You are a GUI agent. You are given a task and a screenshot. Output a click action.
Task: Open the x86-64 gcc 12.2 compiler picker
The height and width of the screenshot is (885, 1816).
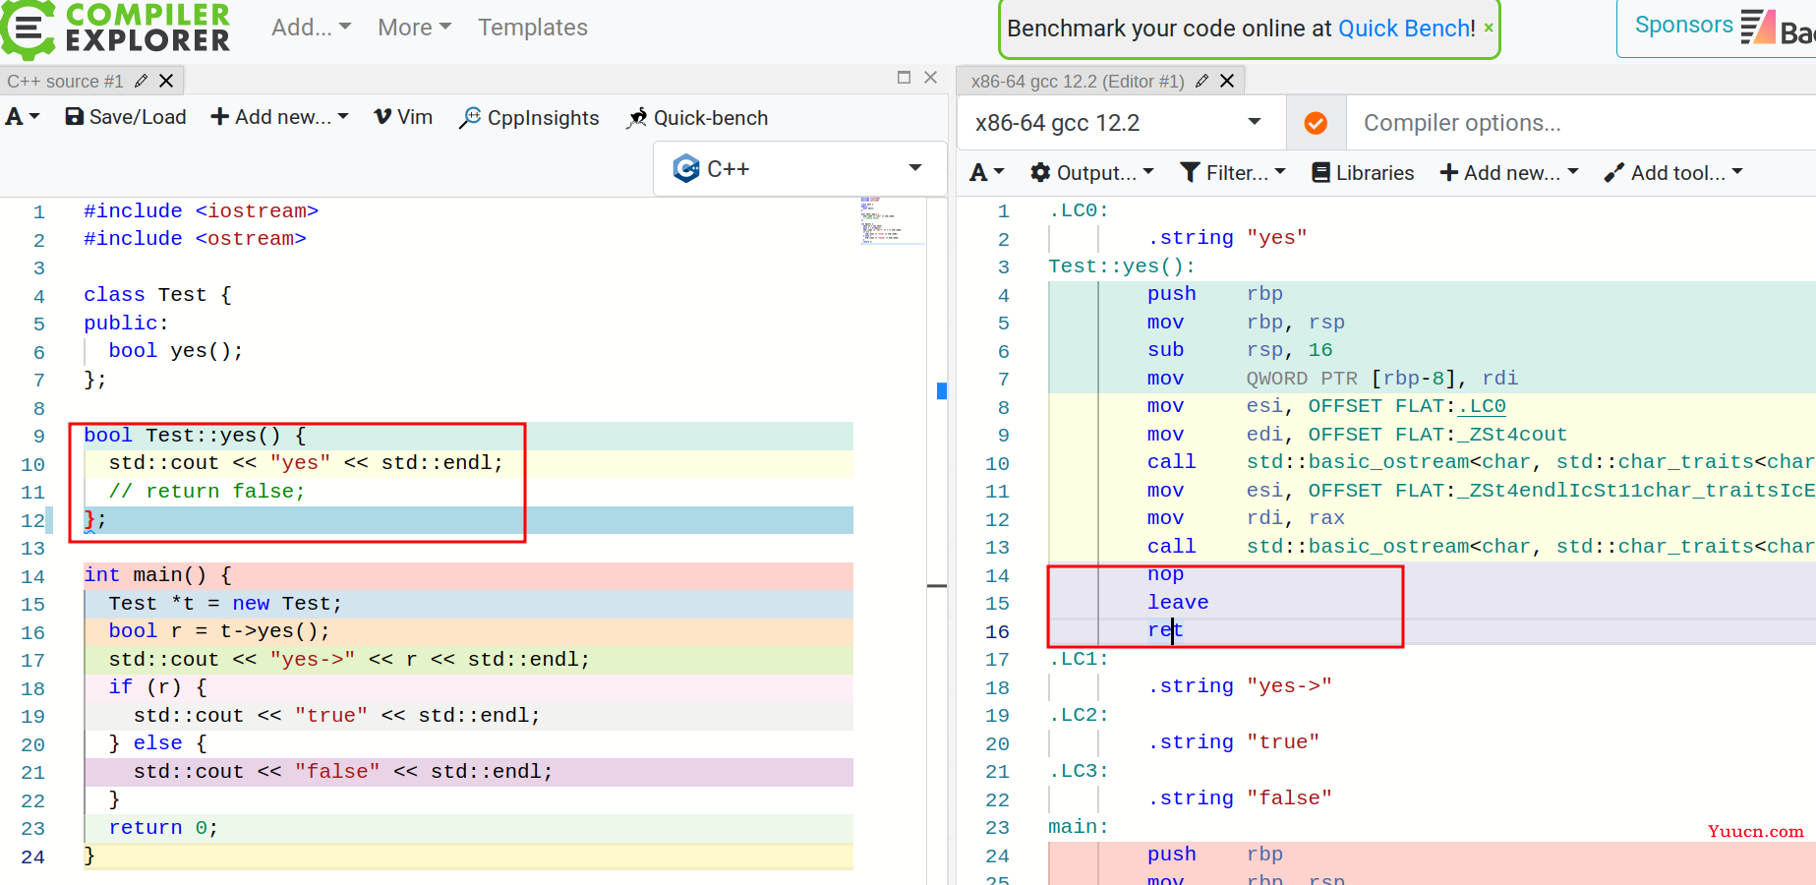point(1120,123)
